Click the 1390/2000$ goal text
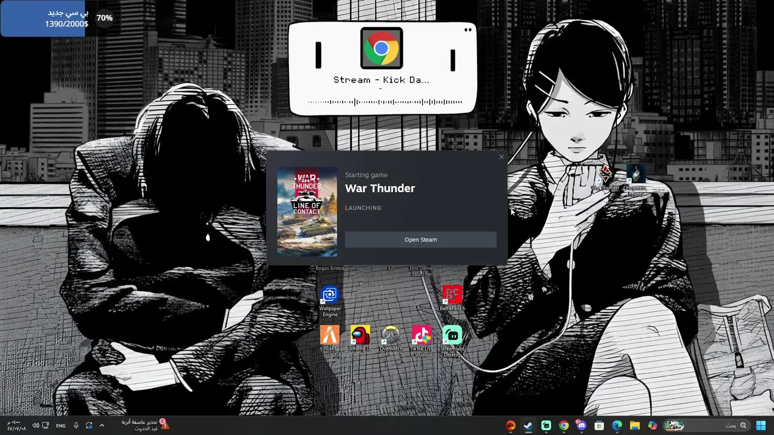The image size is (774, 435). click(67, 24)
